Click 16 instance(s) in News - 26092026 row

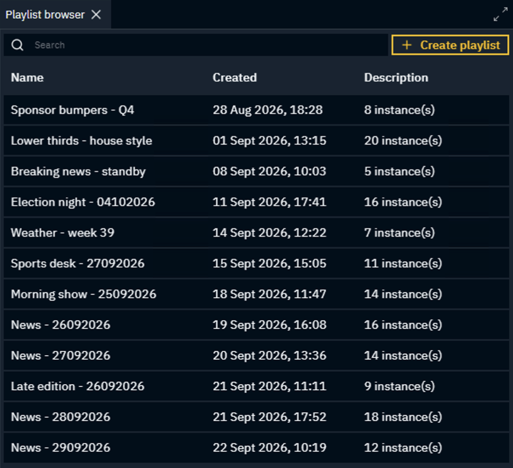pyautogui.click(x=403, y=325)
